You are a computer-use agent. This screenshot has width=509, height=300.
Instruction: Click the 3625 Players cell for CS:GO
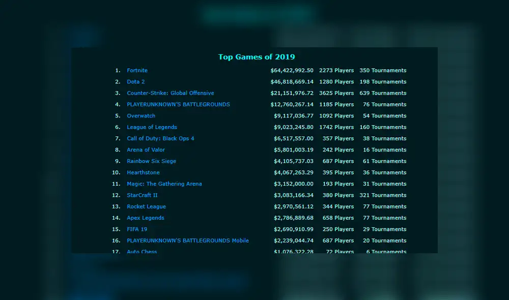[336, 93]
